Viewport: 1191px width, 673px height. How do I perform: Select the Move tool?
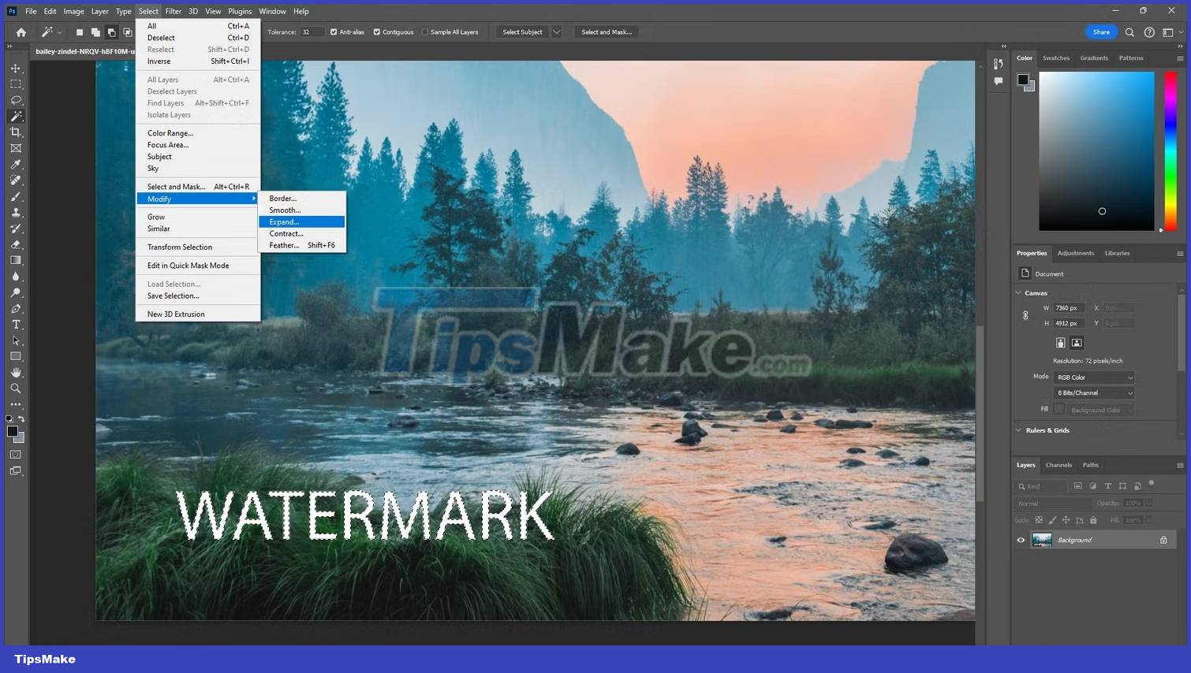15,68
